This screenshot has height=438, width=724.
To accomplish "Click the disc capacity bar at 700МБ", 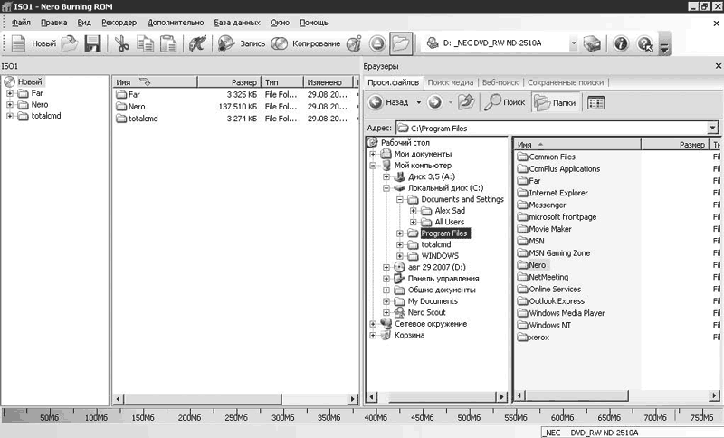I will [655, 416].
